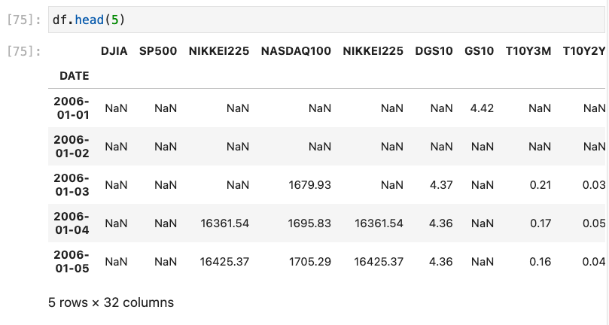Select the cell containing 1695.83

point(310,223)
